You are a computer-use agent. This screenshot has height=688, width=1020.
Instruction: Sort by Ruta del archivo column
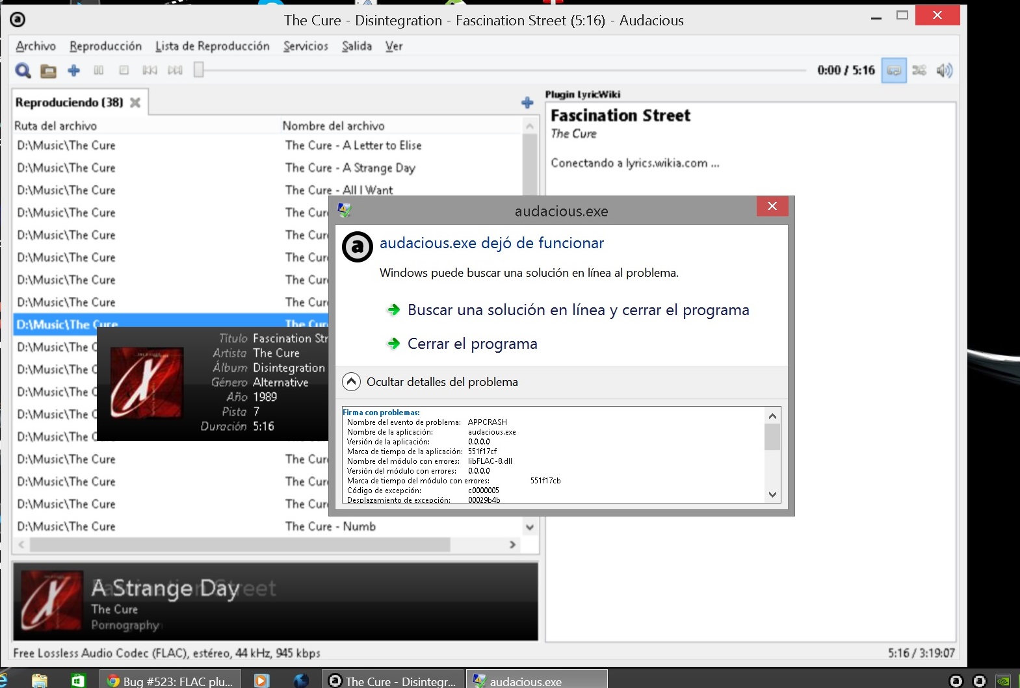(x=146, y=125)
